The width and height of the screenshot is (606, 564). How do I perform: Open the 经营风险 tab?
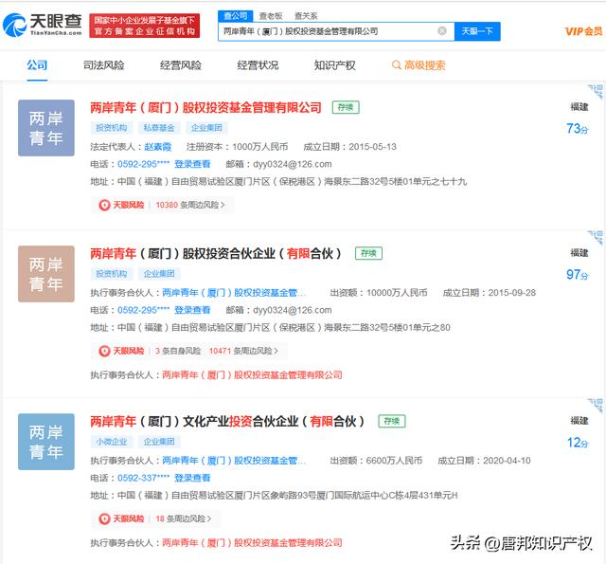pos(181,65)
